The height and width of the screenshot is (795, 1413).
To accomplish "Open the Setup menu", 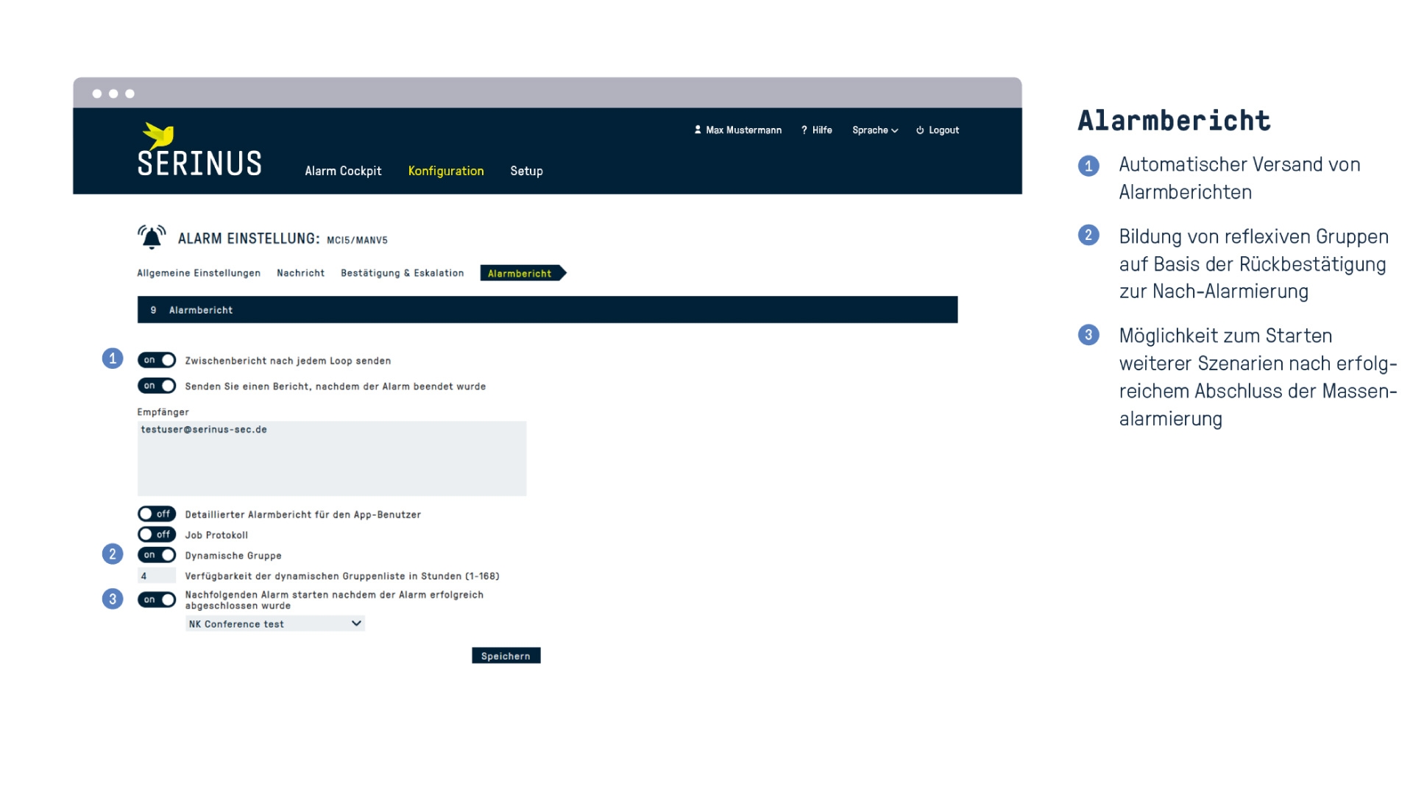I will [x=526, y=171].
